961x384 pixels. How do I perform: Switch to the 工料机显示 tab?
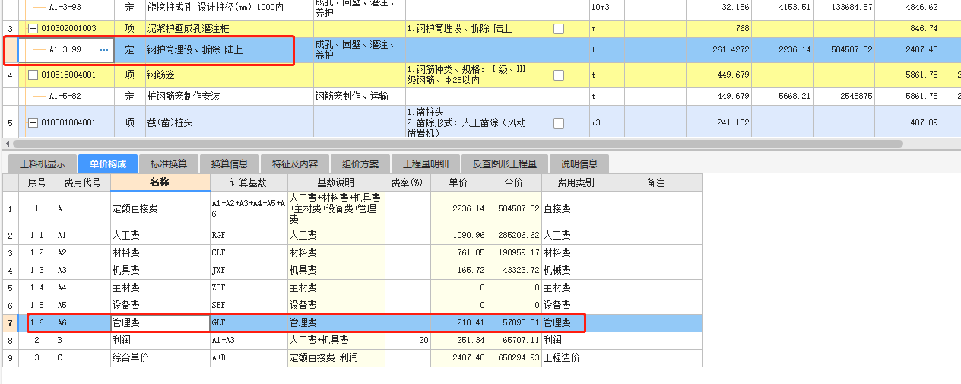(43, 163)
